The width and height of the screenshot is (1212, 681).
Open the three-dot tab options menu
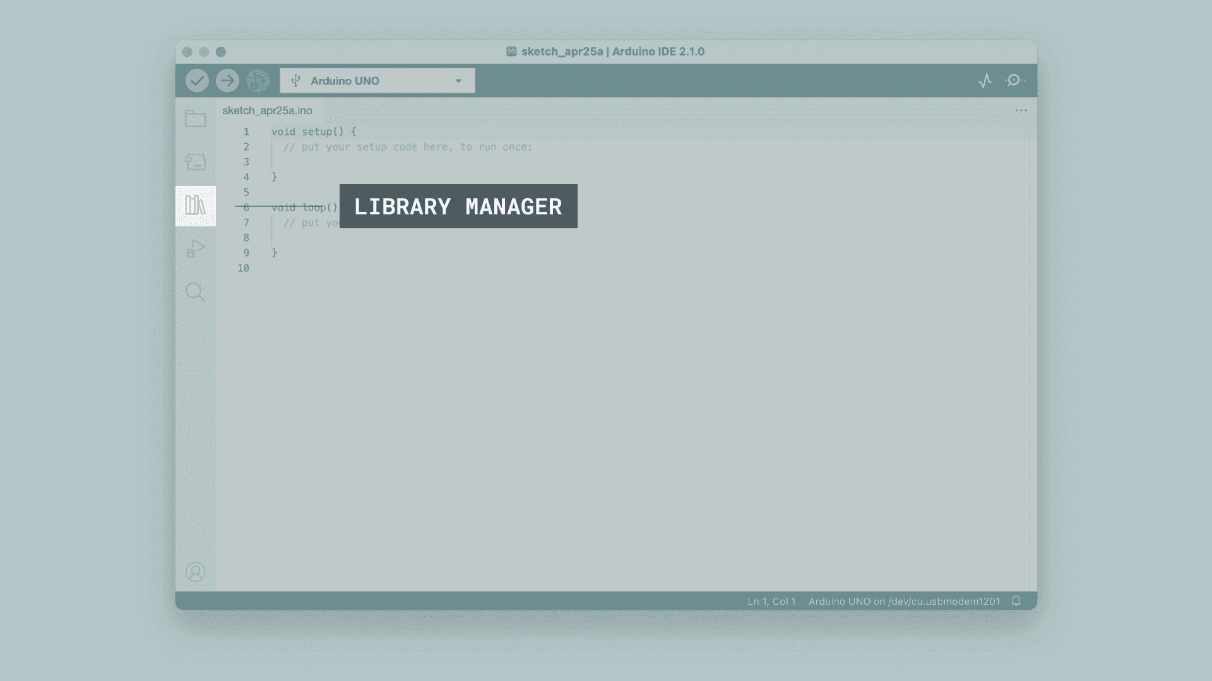click(1021, 110)
